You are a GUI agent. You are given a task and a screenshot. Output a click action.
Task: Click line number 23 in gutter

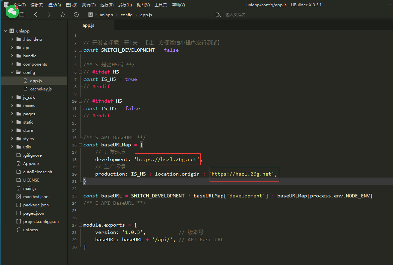point(74,196)
